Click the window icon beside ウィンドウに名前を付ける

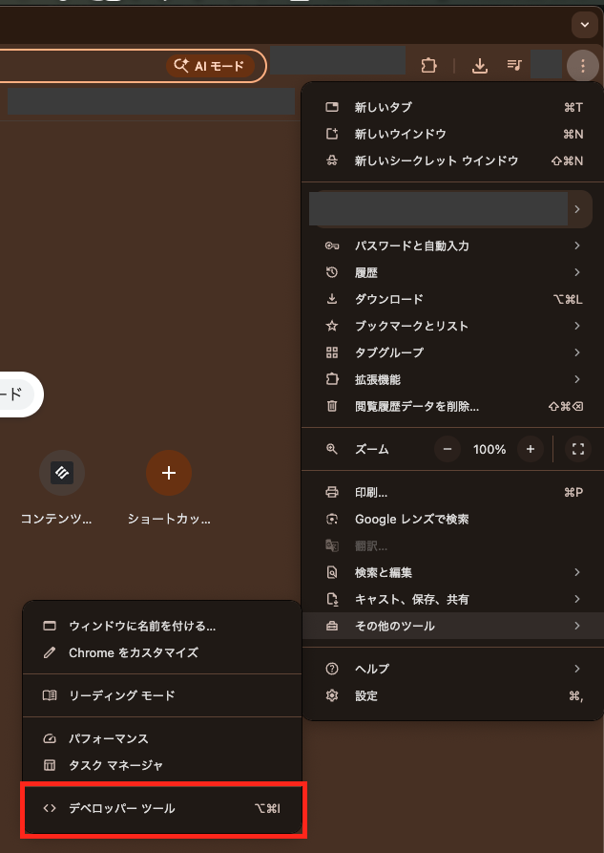[x=50, y=627]
